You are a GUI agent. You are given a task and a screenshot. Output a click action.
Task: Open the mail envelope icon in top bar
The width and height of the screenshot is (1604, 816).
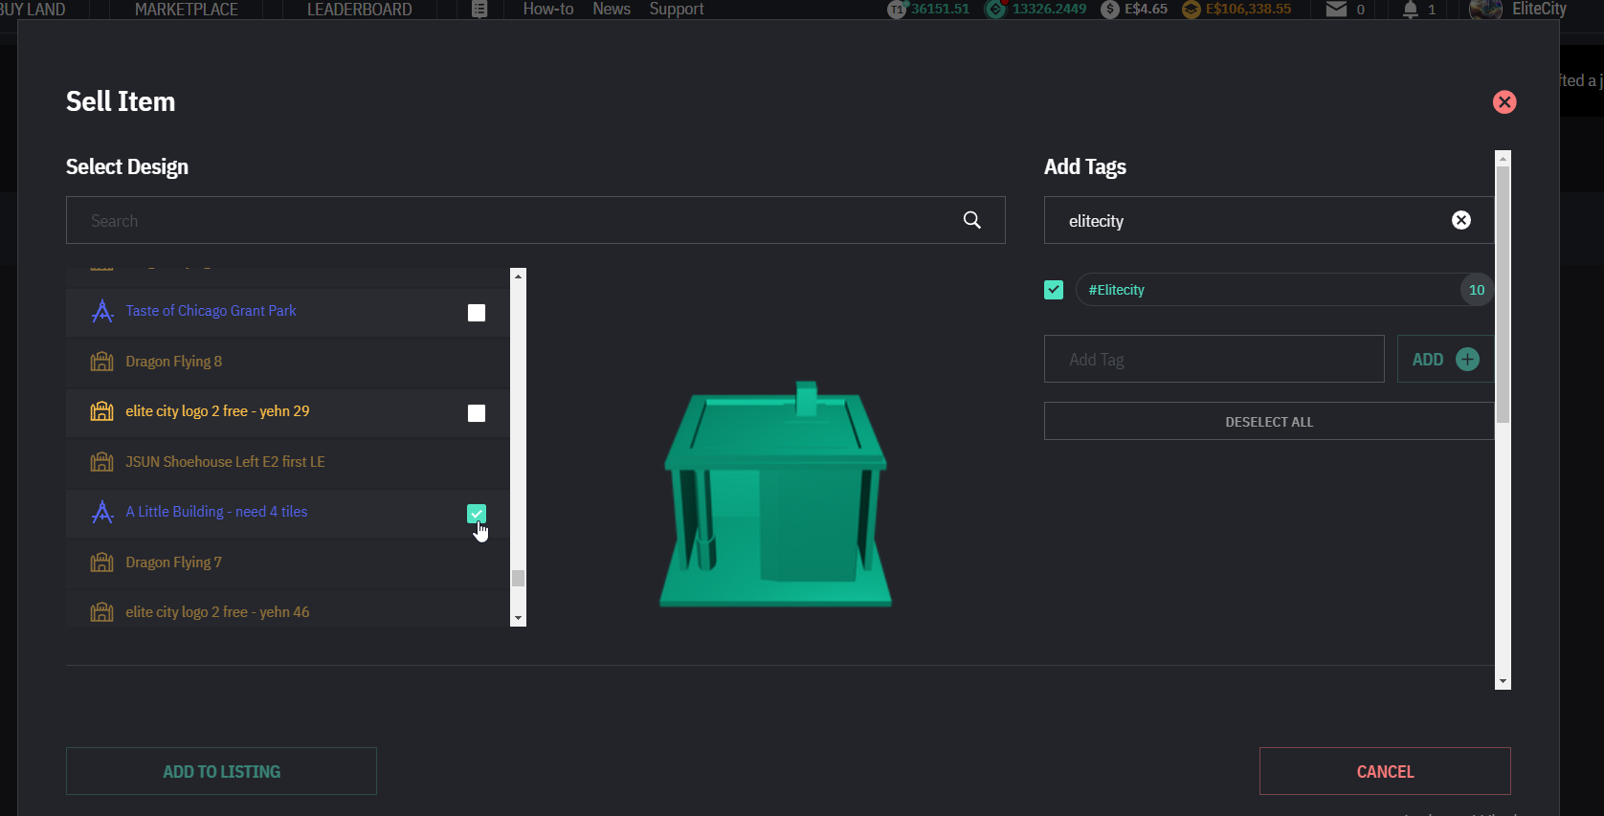pyautogui.click(x=1336, y=10)
